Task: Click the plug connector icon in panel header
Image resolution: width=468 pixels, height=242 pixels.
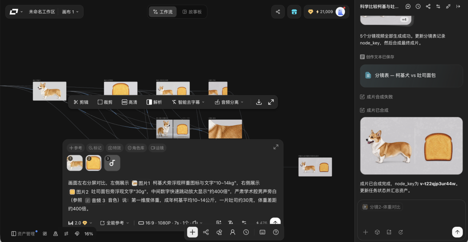Action: pyautogui.click(x=448, y=6)
